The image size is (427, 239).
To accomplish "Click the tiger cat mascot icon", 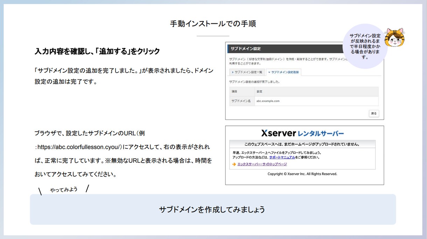I will click(394, 38).
